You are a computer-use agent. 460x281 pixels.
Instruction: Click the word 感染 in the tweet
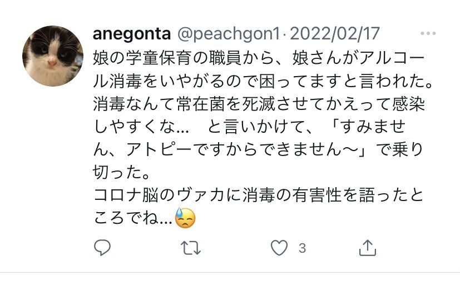pos(409,104)
